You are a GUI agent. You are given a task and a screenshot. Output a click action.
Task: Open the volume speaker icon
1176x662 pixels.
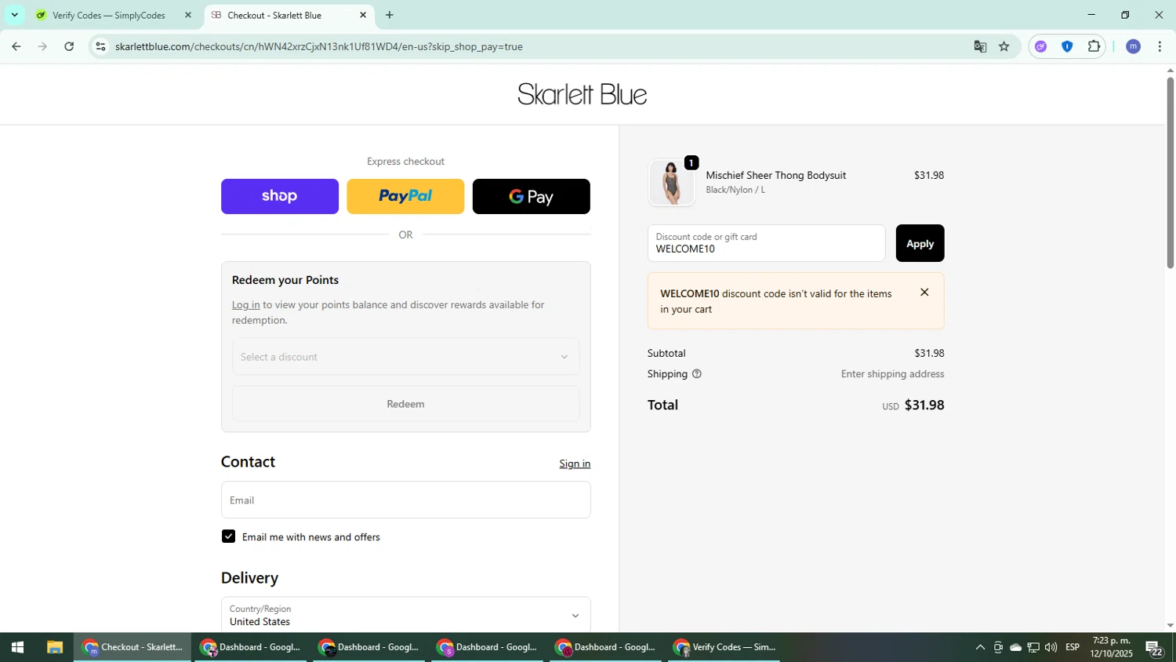(x=1051, y=648)
